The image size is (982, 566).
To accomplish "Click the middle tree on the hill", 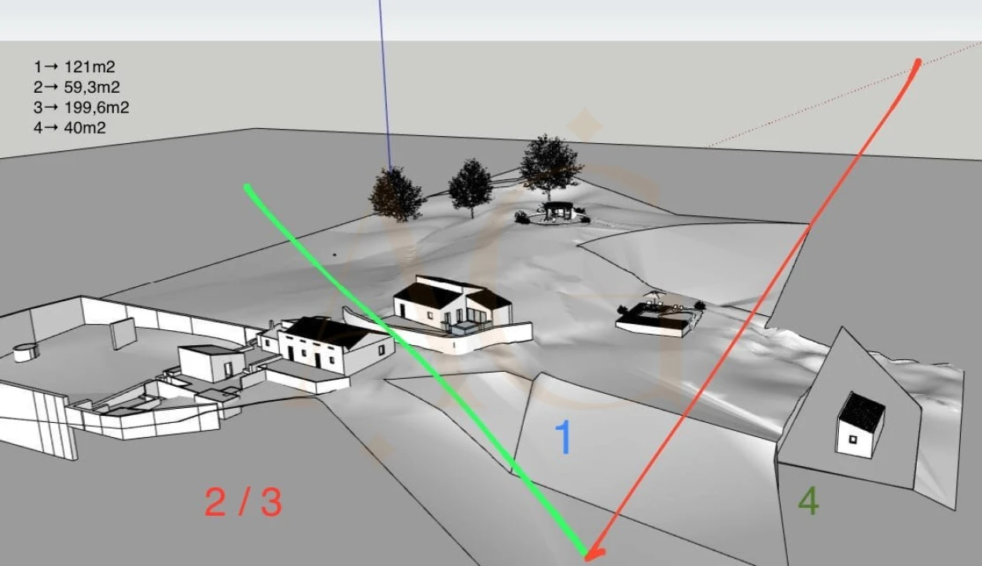I will pos(470,187).
